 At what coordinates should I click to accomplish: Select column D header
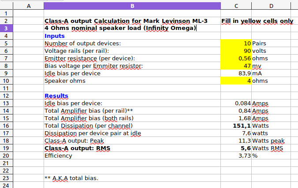tap(271, 6)
